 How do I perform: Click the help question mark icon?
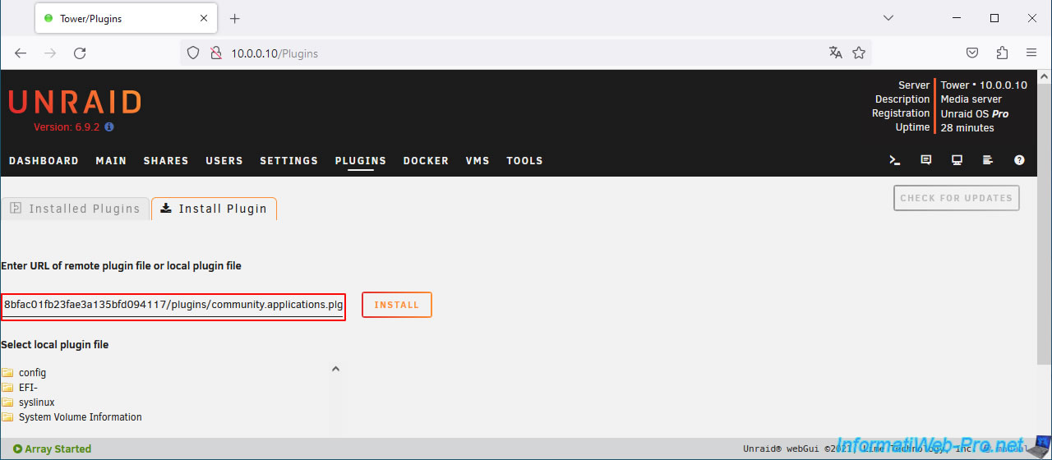[x=1019, y=160]
